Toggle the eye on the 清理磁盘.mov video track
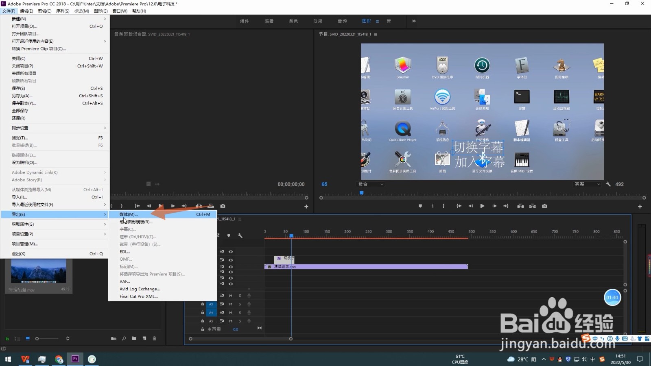This screenshot has height=366, width=651. click(x=231, y=267)
